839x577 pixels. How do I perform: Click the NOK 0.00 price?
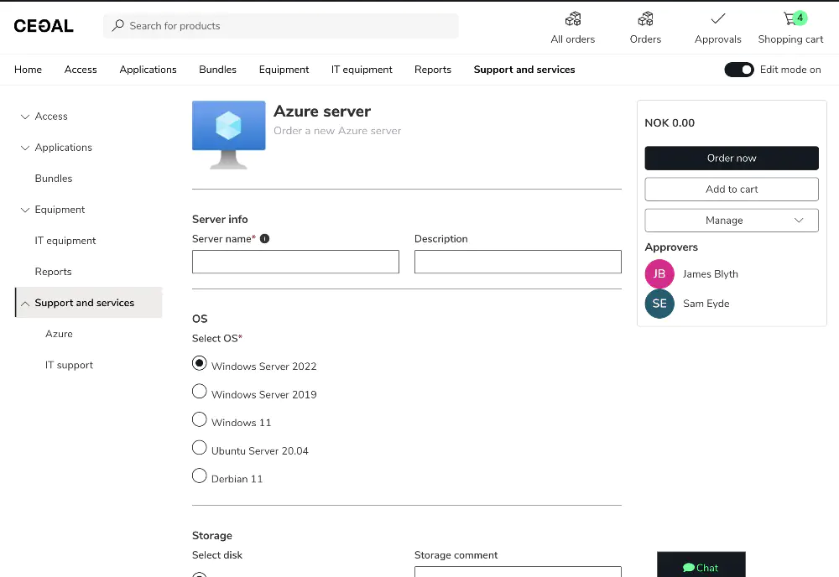[670, 123]
